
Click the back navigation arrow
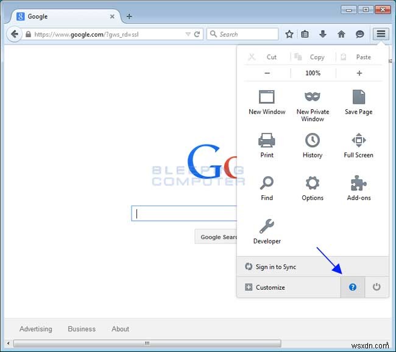(x=15, y=34)
